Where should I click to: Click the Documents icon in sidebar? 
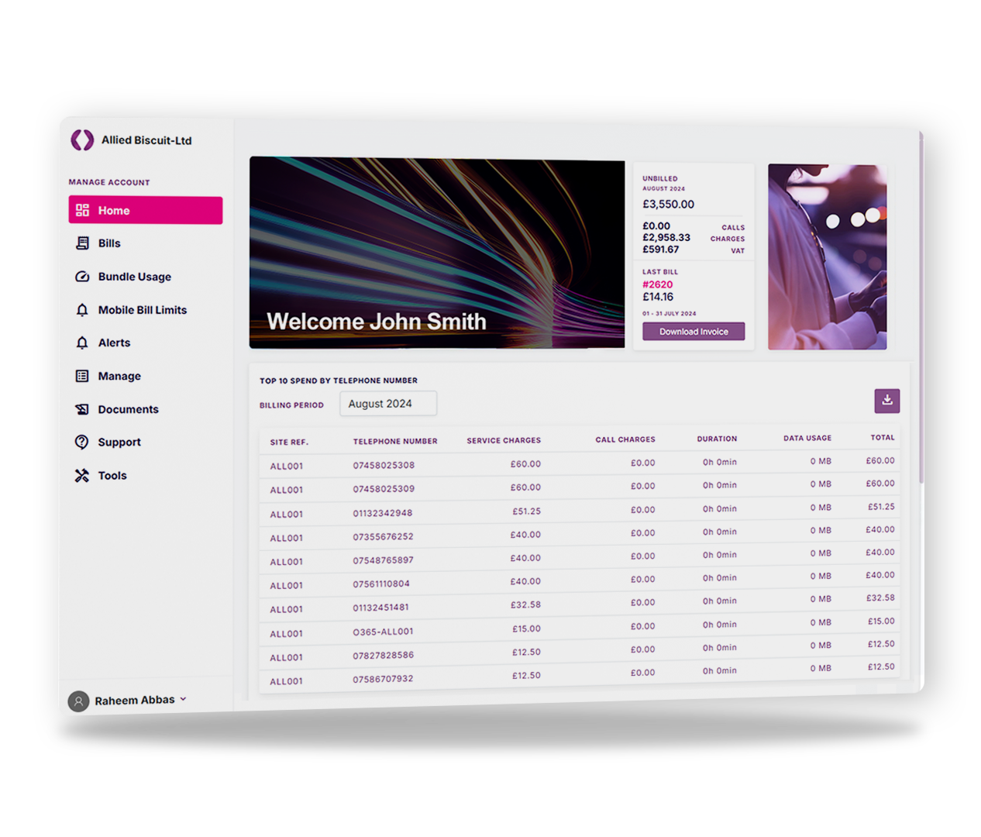(x=82, y=409)
